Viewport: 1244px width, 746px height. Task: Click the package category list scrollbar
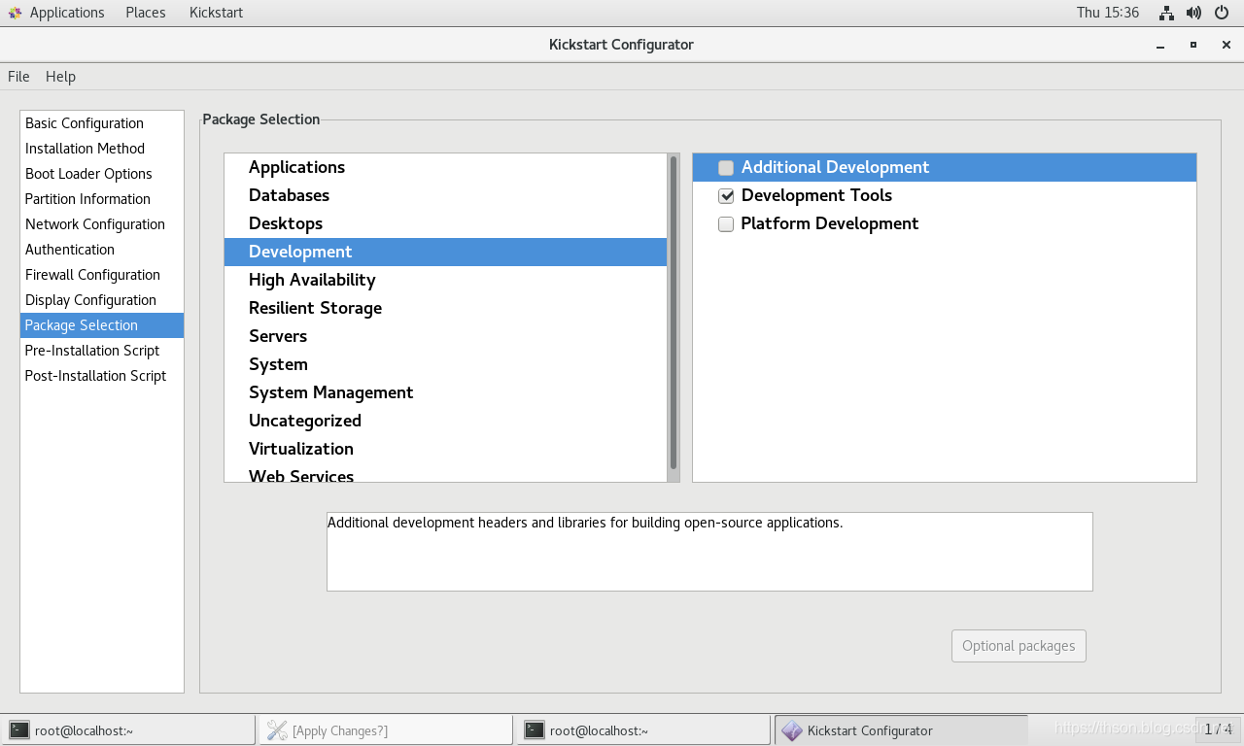673,311
